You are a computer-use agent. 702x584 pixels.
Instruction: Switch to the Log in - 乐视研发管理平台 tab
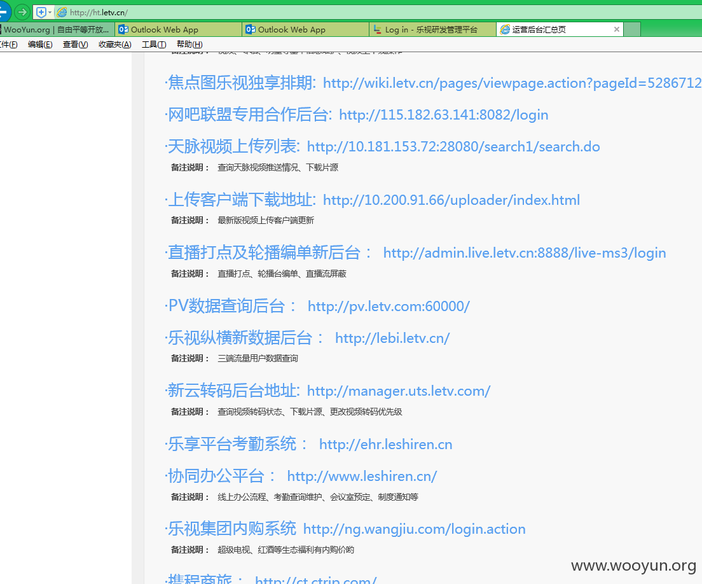(432, 29)
